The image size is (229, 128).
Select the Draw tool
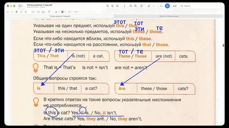point(26,12)
